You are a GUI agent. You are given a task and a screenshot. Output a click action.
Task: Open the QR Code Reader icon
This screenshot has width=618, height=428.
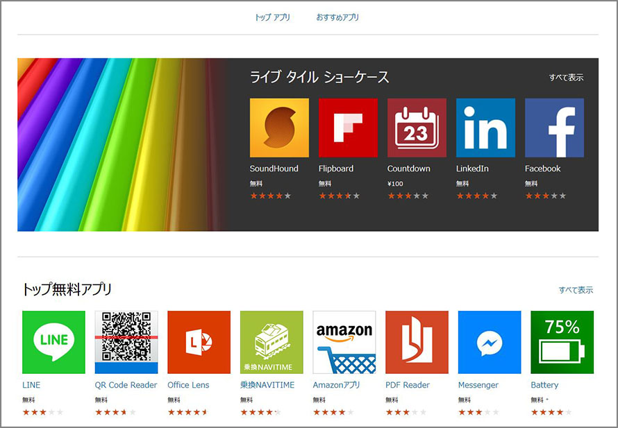pos(126,342)
